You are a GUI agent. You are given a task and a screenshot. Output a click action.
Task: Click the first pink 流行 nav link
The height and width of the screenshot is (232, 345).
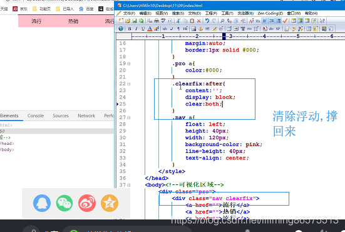(x=36, y=21)
